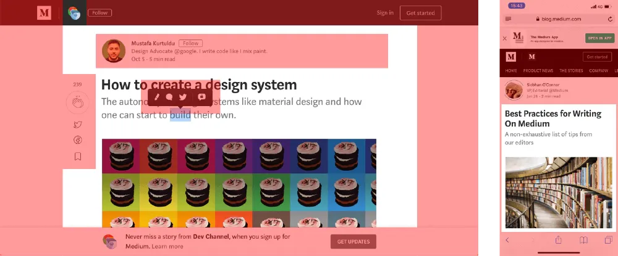Click the private note lock icon in popup
Viewport: 618px width, 256px height.
(201, 97)
